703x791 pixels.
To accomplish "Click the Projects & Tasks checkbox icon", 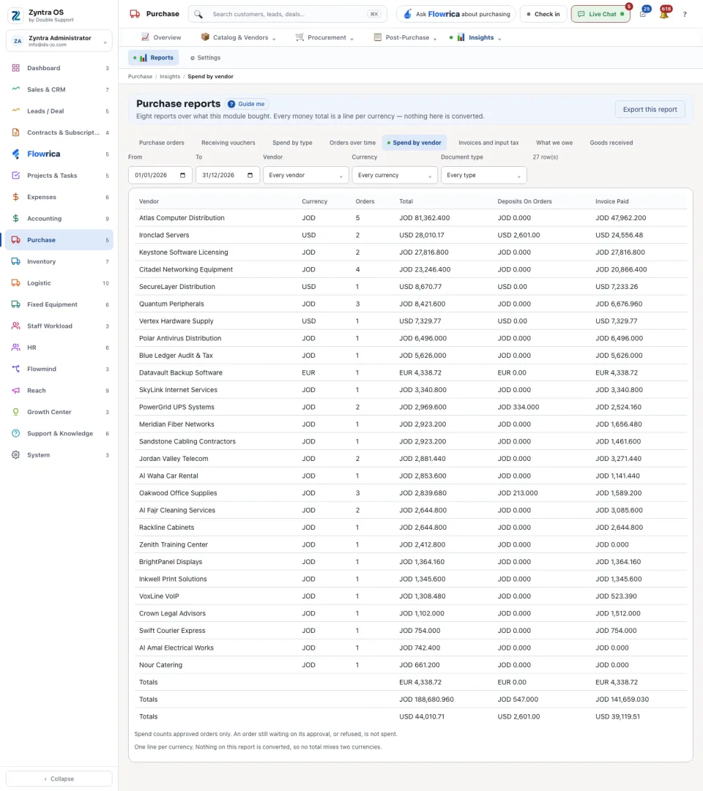I will (15, 176).
